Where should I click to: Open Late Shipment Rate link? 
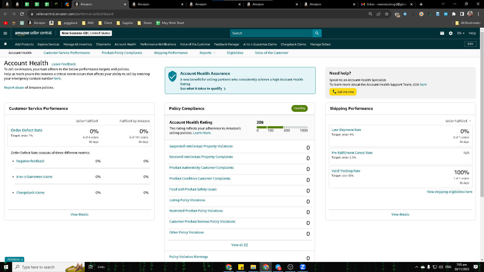coord(346,130)
